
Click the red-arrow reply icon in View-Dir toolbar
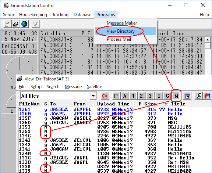coord(207,96)
